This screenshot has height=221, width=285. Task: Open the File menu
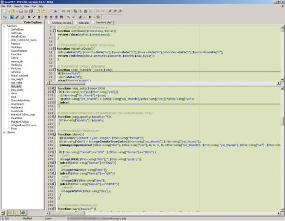[3, 6]
